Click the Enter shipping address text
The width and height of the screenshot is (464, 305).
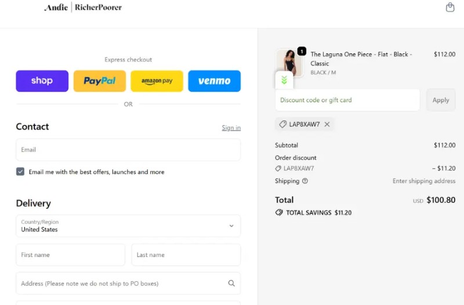(424, 181)
